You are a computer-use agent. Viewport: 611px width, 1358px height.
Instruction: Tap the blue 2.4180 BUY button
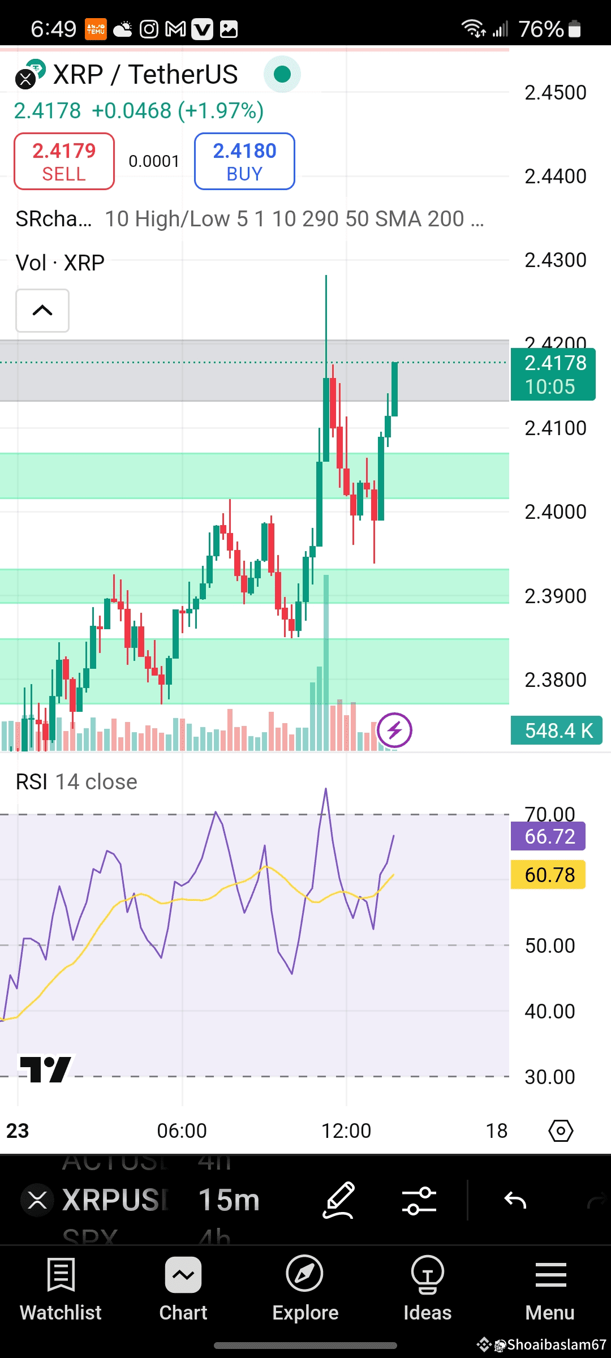244,161
